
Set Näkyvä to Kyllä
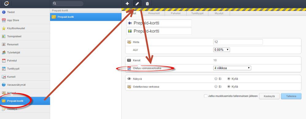click(229, 79)
